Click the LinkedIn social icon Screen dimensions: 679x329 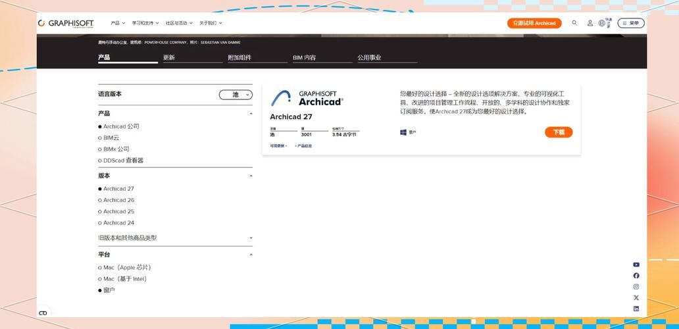636,309
